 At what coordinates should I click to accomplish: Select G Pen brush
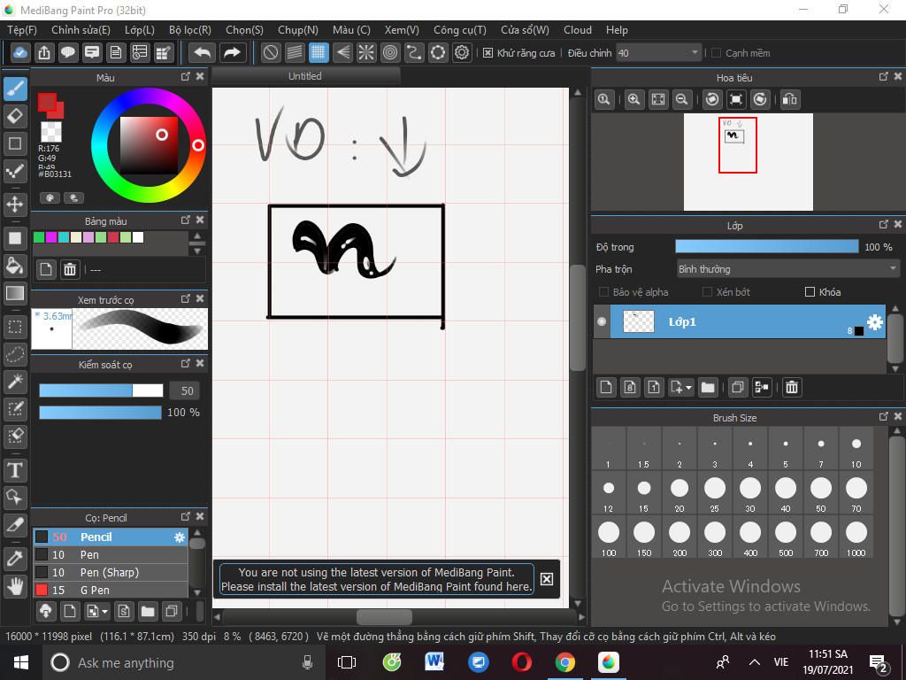pyautogui.click(x=111, y=590)
